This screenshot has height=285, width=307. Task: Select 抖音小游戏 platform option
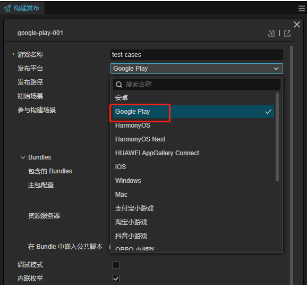click(x=193, y=236)
